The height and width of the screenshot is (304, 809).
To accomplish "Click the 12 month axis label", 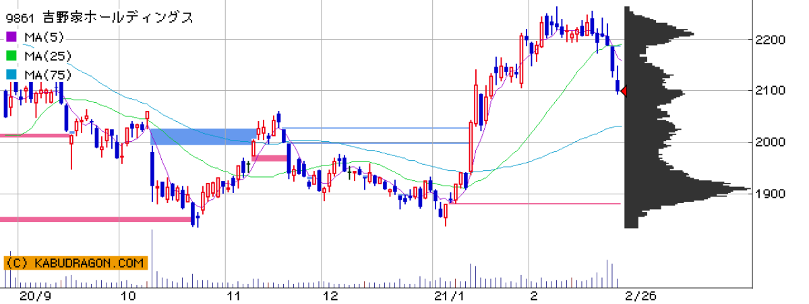I will point(330,295).
